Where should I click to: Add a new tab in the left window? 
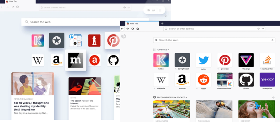pyautogui.click(x=38, y=1)
